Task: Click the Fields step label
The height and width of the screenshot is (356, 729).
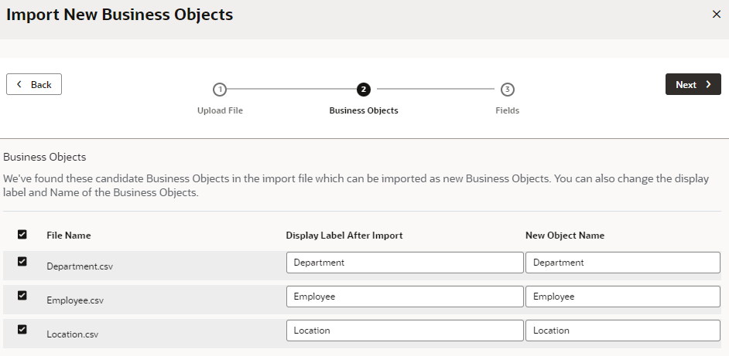Action: point(507,110)
